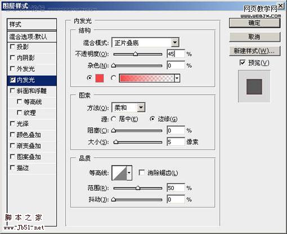Click the 杂色 noise slider handle

pos(114,65)
